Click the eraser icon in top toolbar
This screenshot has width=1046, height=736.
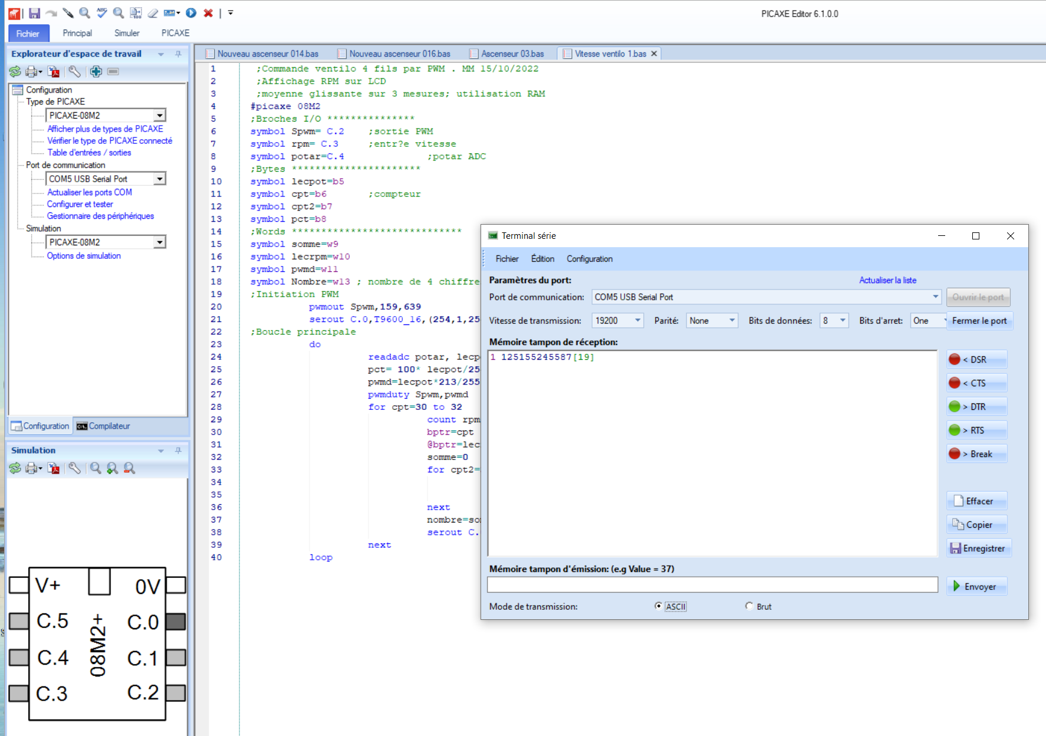pyautogui.click(x=153, y=13)
